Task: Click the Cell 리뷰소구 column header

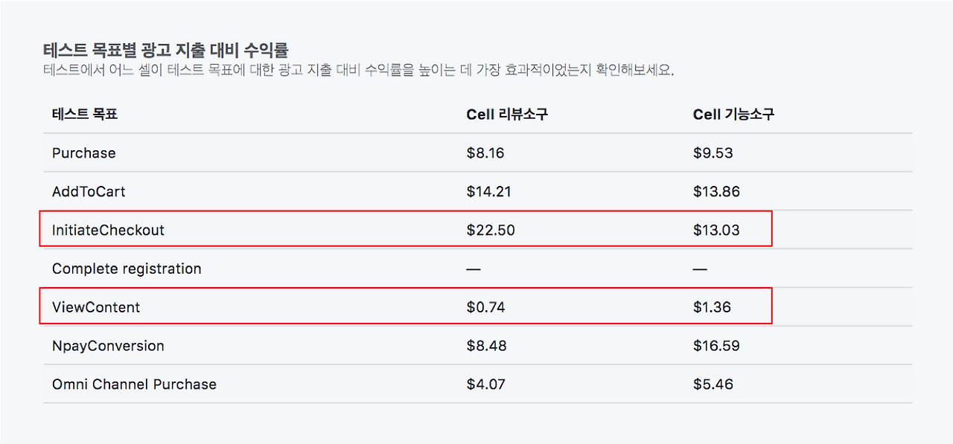Action: pyautogui.click(x=507, y=115)
